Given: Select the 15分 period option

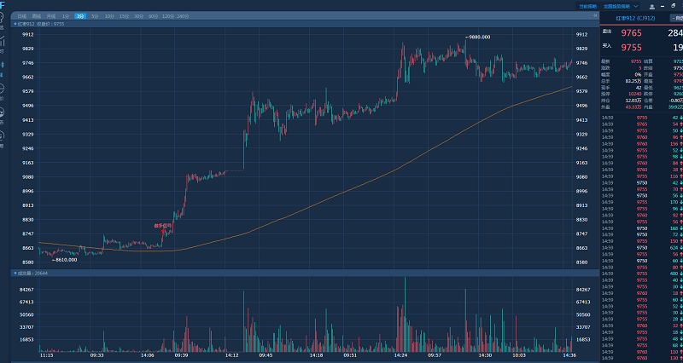Looking at the screenshot, I should click(124, 16).
